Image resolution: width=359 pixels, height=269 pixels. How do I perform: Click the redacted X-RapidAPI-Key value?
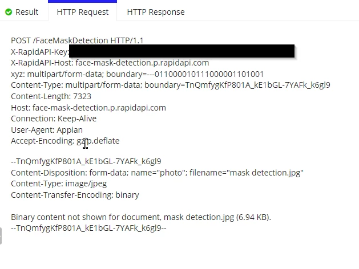tap(182, 51)
